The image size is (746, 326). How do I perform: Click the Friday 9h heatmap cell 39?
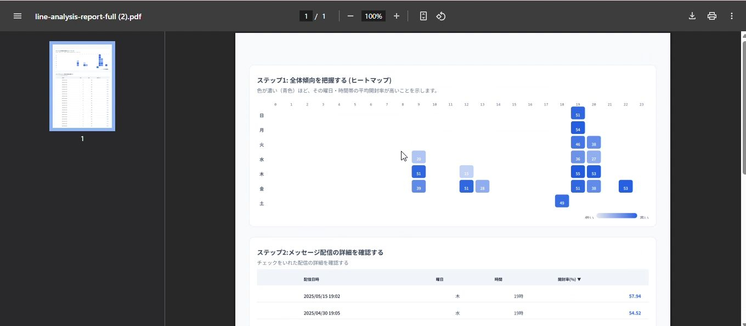coord(419,187)
